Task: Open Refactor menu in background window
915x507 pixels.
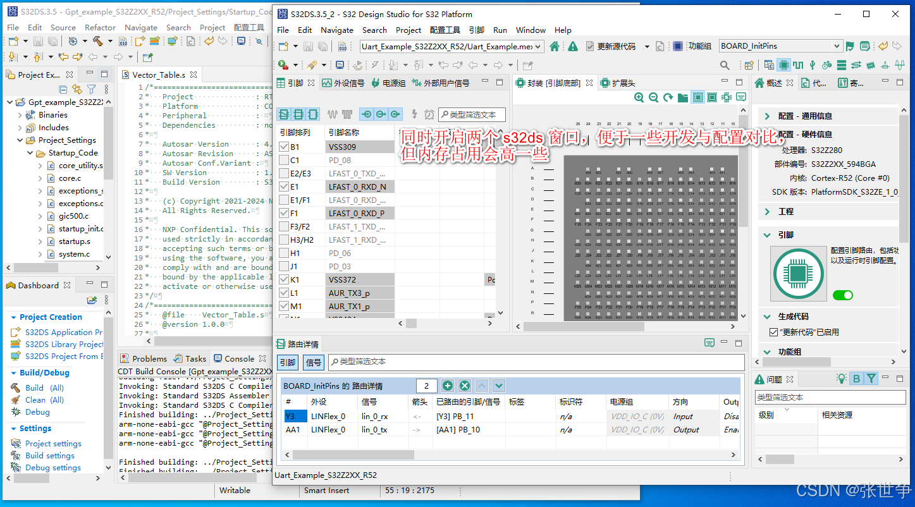Action: tap(100, 28)
